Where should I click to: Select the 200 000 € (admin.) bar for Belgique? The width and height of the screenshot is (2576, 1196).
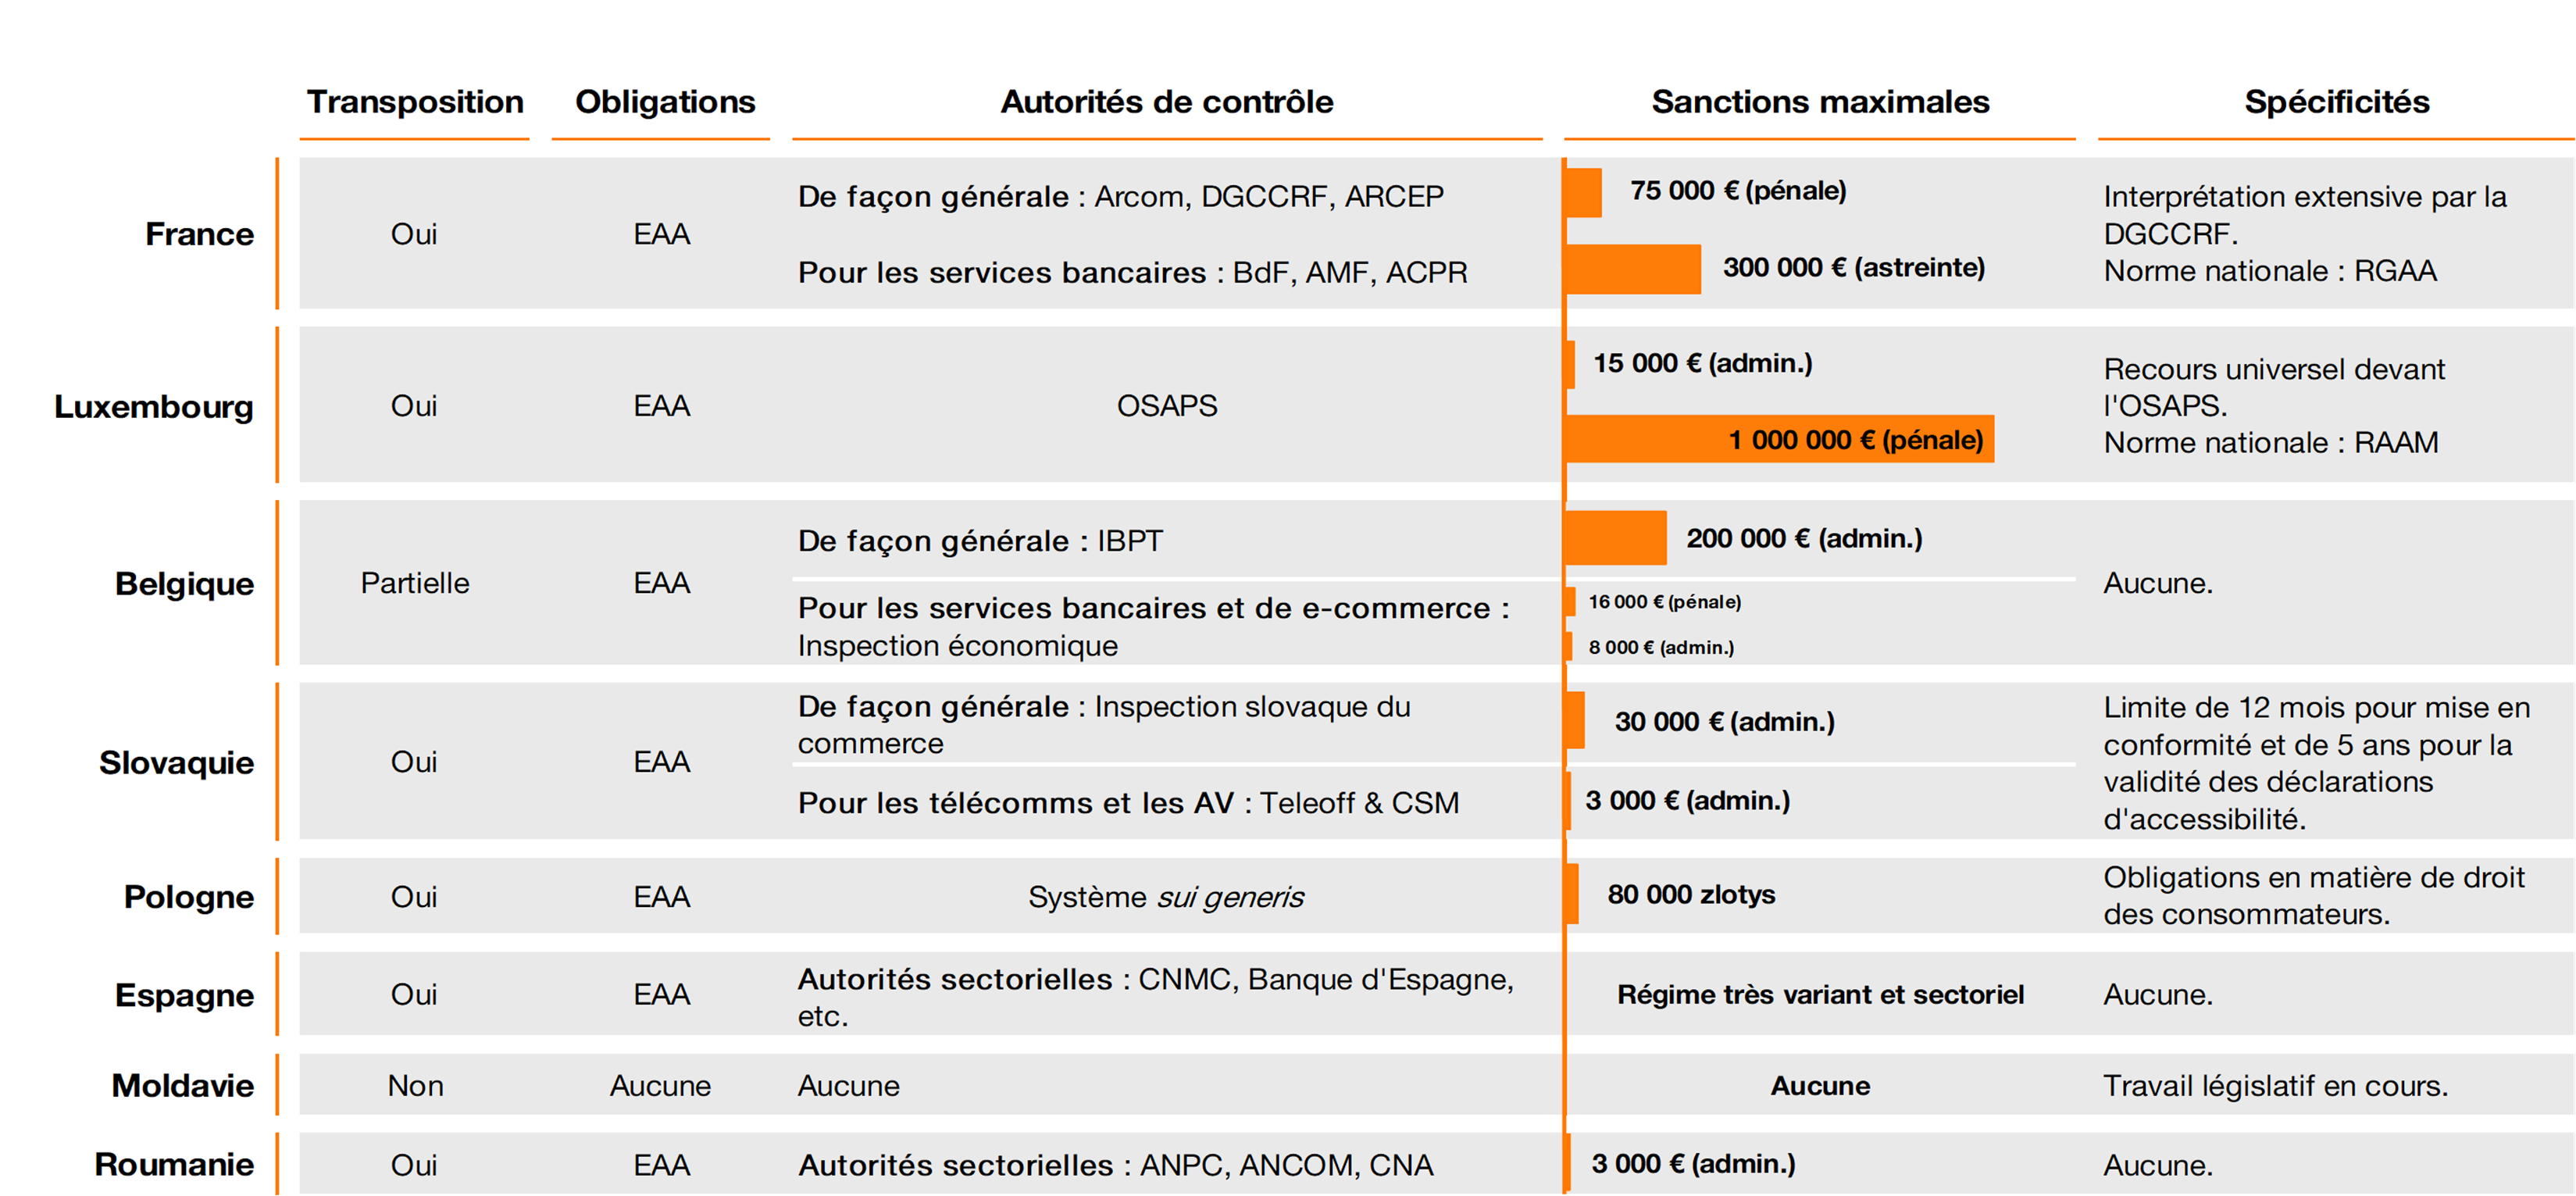tap(1615, 538)
